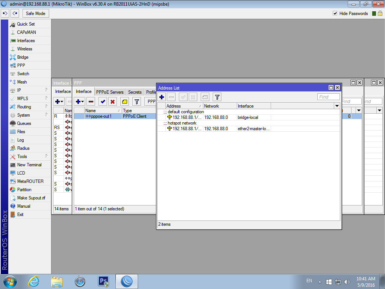Click the redo arrow in the top toolbar
This screenshot has height=289, width=385.
pyautogui.click(x=15, y=13)
